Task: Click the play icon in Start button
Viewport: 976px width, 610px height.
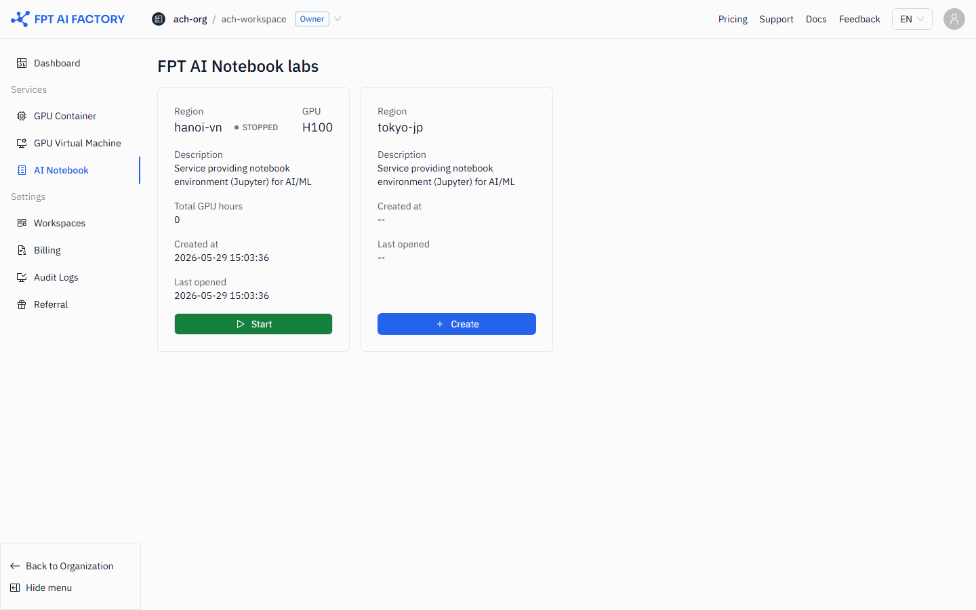Action: (x=241, y=324)
